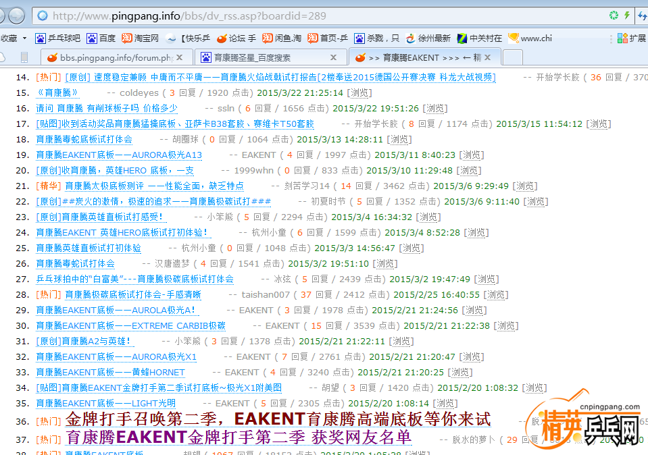The width and height of the screenshot is (648, 455).
Task: Open the 首页-乒 bookmark
Action: [x=328, y=38]
